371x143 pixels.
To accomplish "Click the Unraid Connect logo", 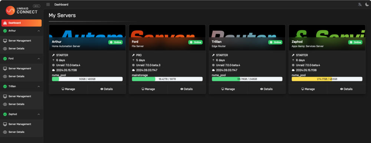I will (22, 10).
